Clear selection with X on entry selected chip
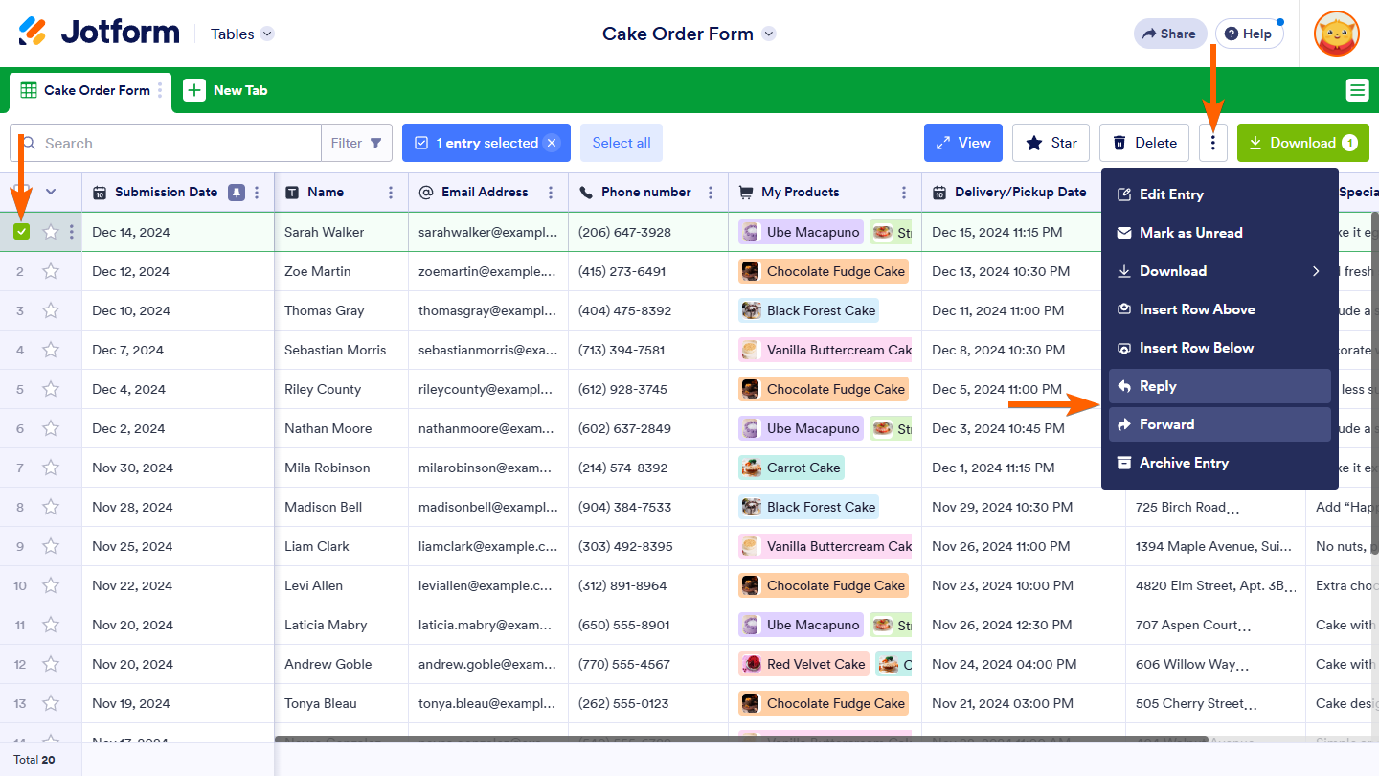This screenshot has height=776, width=1379. [x=552, y=143]
